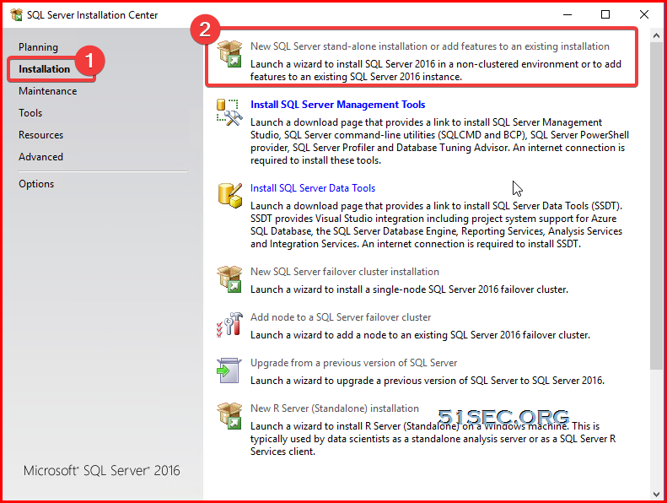This screenshot has height=503, width=667.
Task: Switch to the Maintenance section
Action: (x=47, y=91)
